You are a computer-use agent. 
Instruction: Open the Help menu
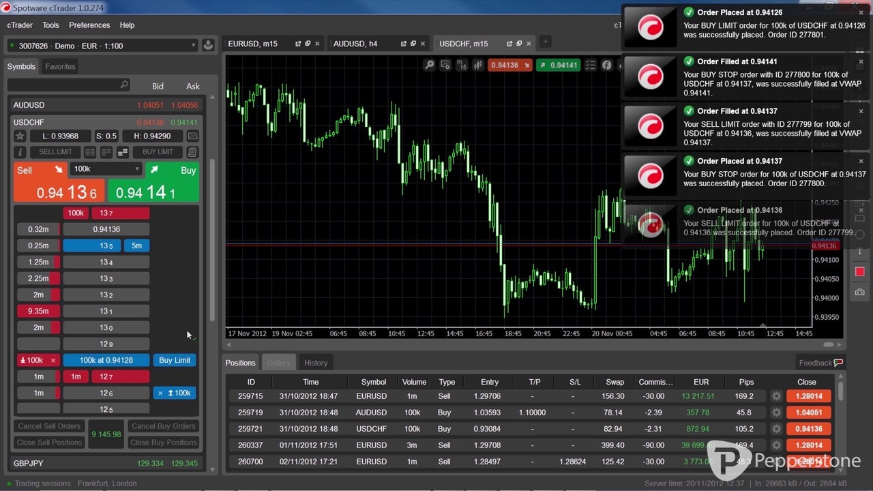click(127, 25)
